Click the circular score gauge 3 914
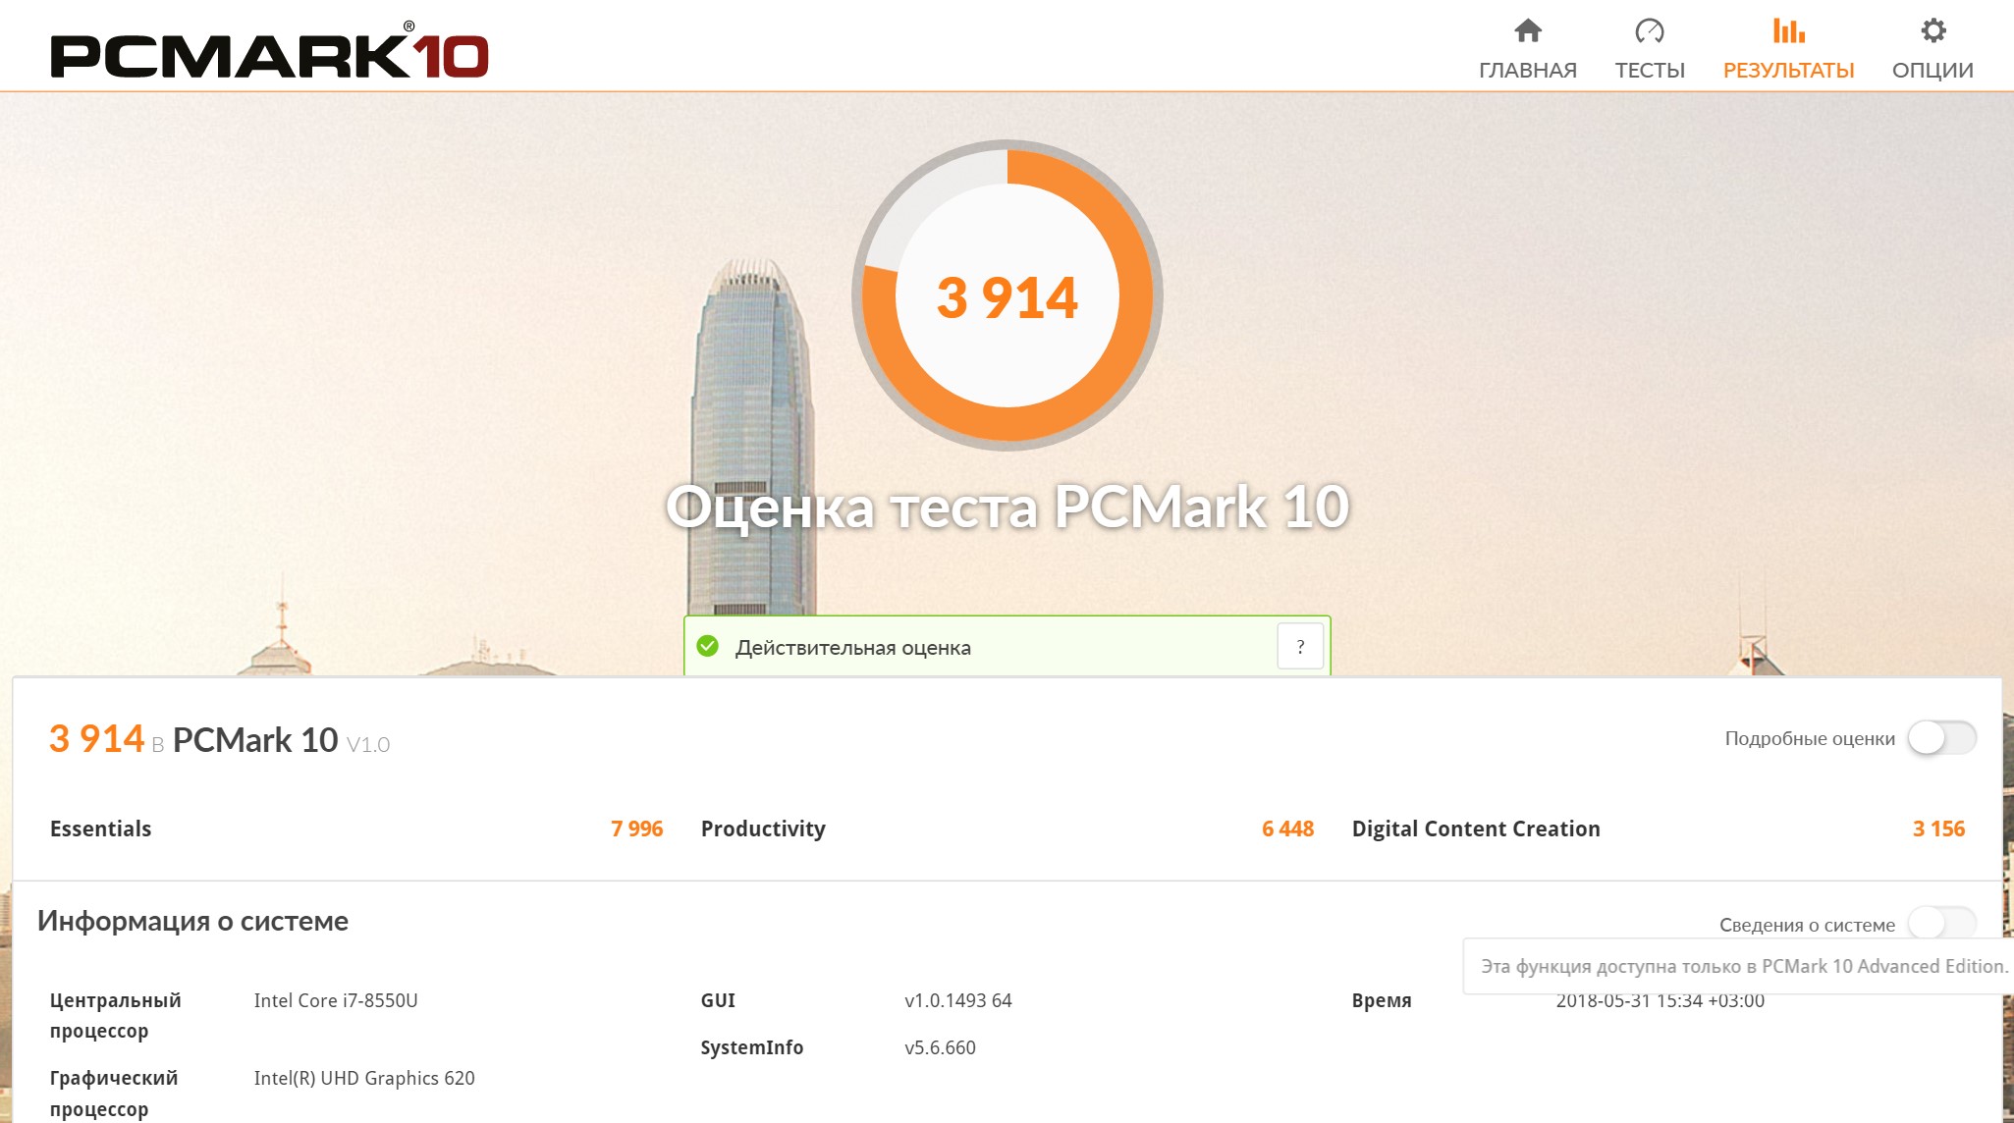 click(1007, 295)
